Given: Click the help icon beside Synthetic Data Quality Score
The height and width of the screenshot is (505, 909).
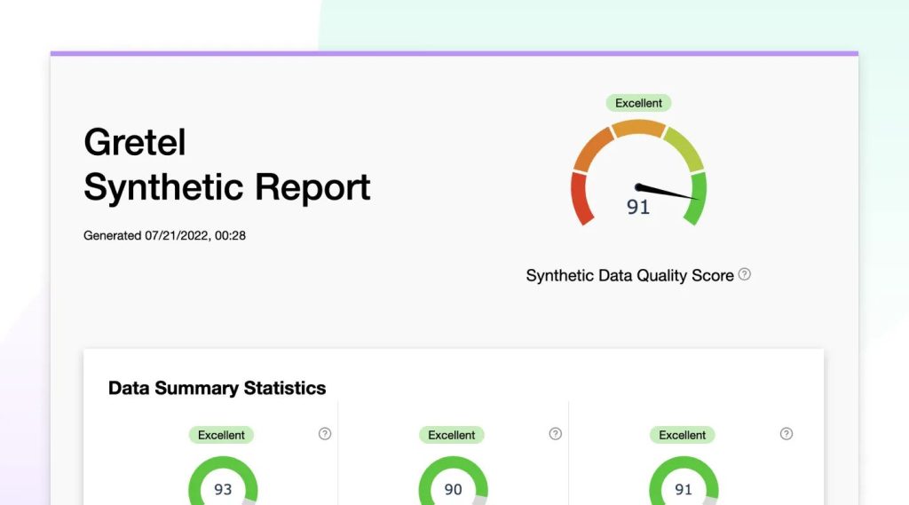Looking at the screenshot, I should click(x=745, y=274).
